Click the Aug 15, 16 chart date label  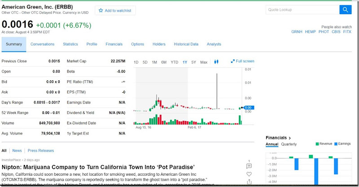(x=143, y=127)
